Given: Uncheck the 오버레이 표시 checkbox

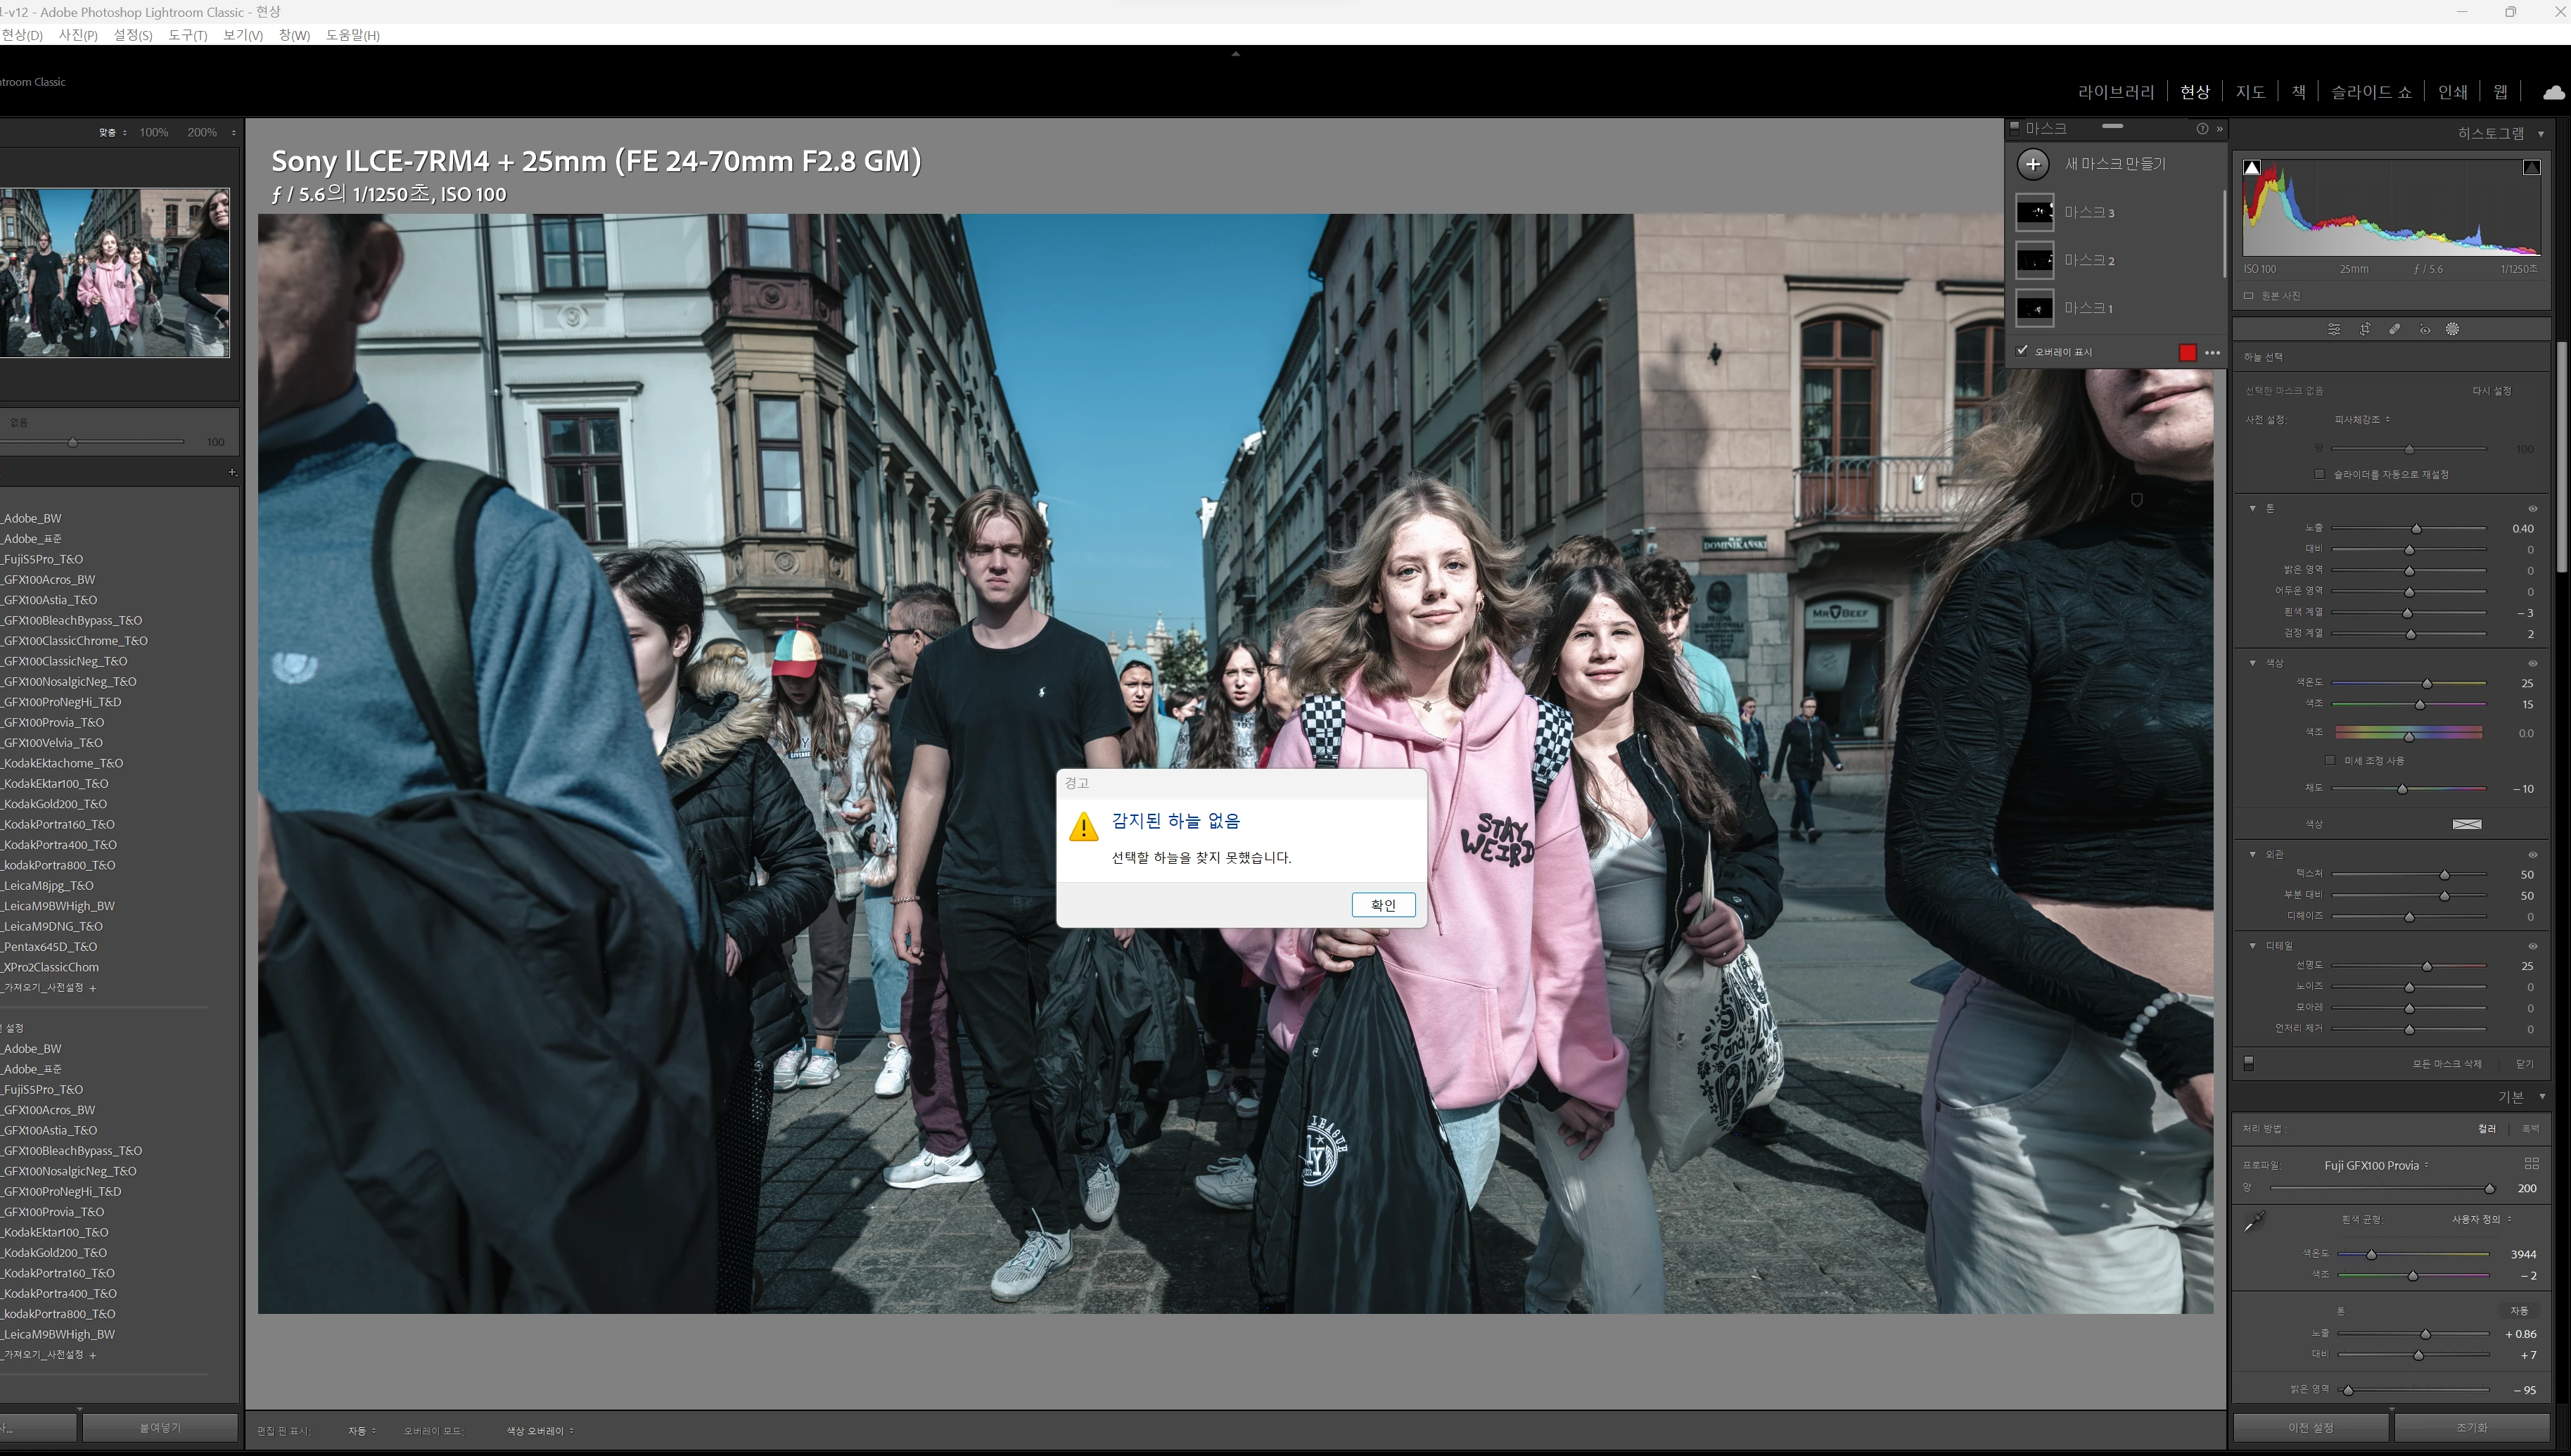Looking at the screenshot, I should [2022, 351].
